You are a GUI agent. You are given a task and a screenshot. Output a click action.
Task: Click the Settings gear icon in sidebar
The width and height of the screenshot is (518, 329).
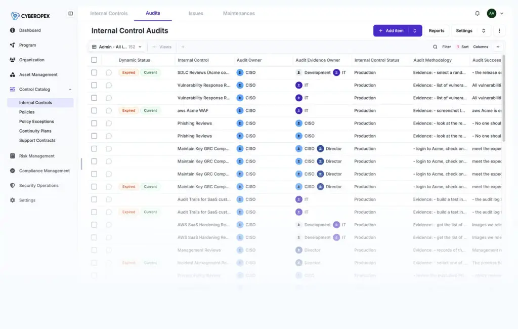coord(13,200)
